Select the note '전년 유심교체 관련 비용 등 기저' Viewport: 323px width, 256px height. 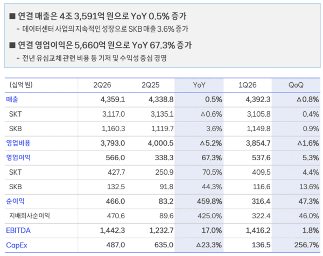pos(66,58)
